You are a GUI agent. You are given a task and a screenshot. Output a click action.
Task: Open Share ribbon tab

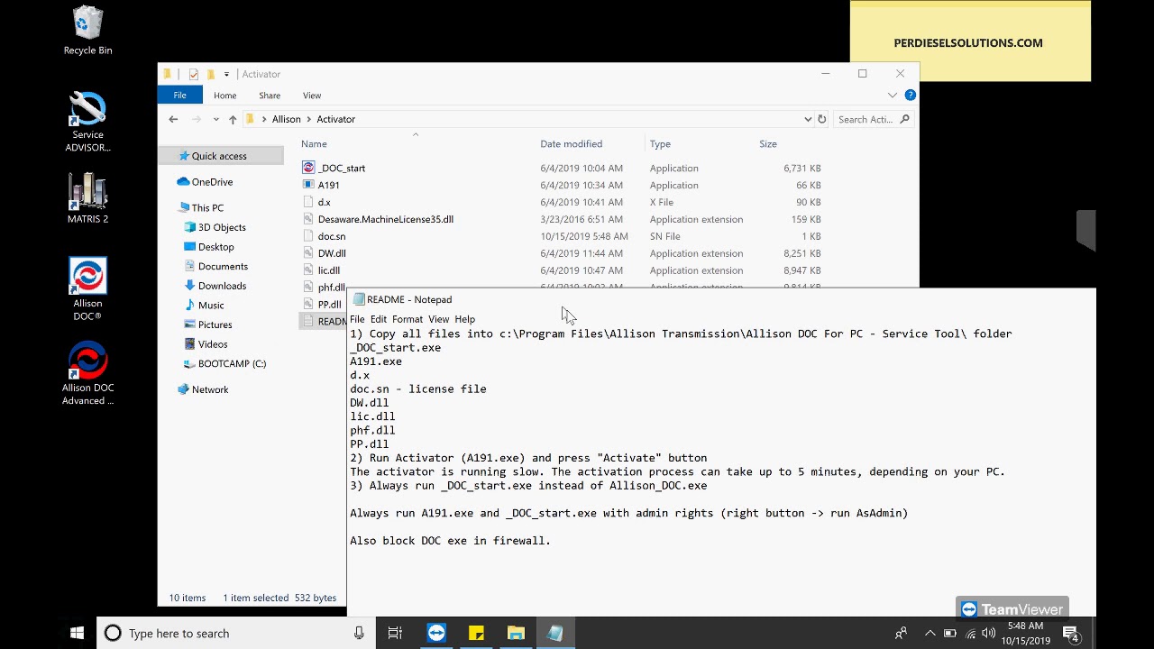(270, 96)
